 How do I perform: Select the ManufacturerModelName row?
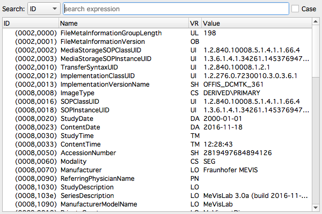[100, 204]
